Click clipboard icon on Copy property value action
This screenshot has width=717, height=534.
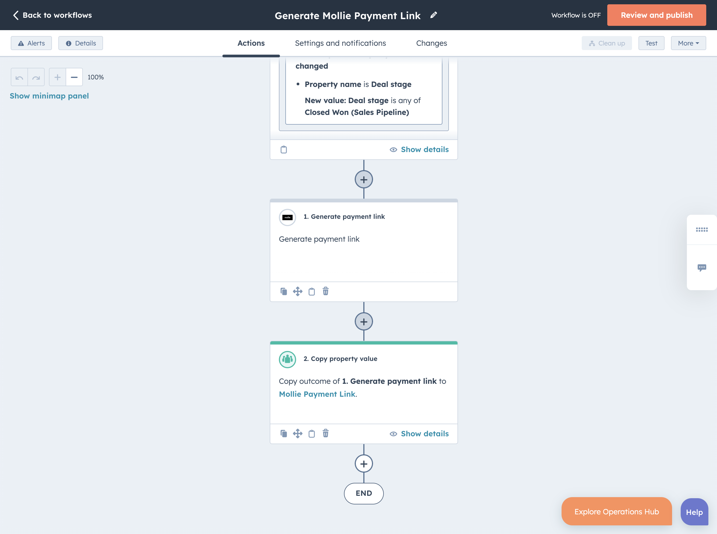pyautogui.click(x=312, y=434)
